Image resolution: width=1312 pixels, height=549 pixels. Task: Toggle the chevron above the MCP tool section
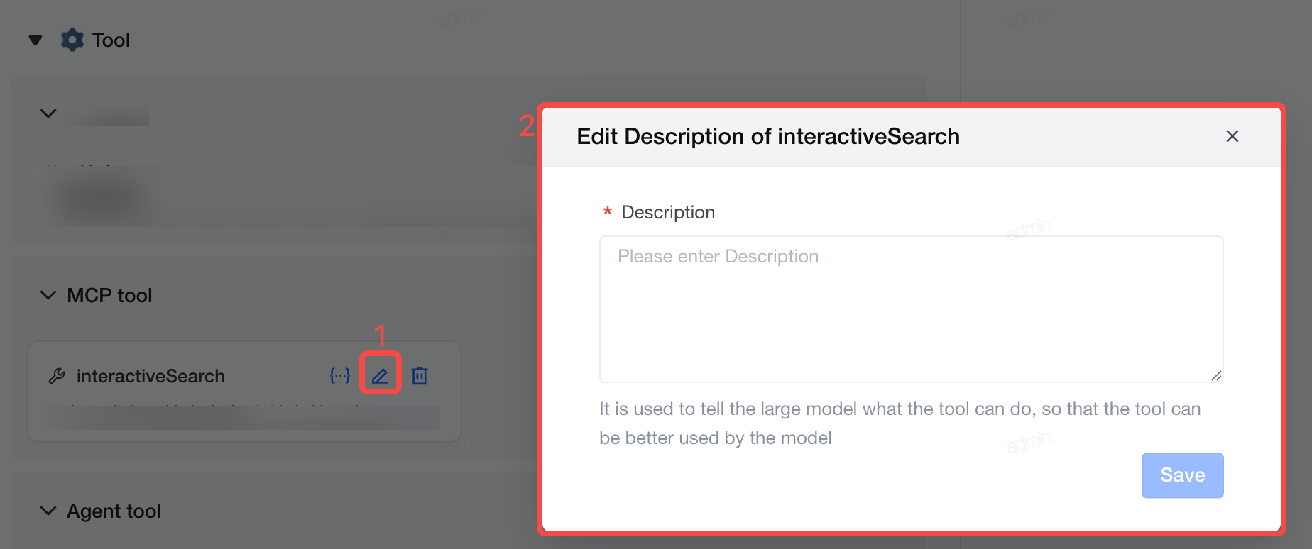coord(48,113)
